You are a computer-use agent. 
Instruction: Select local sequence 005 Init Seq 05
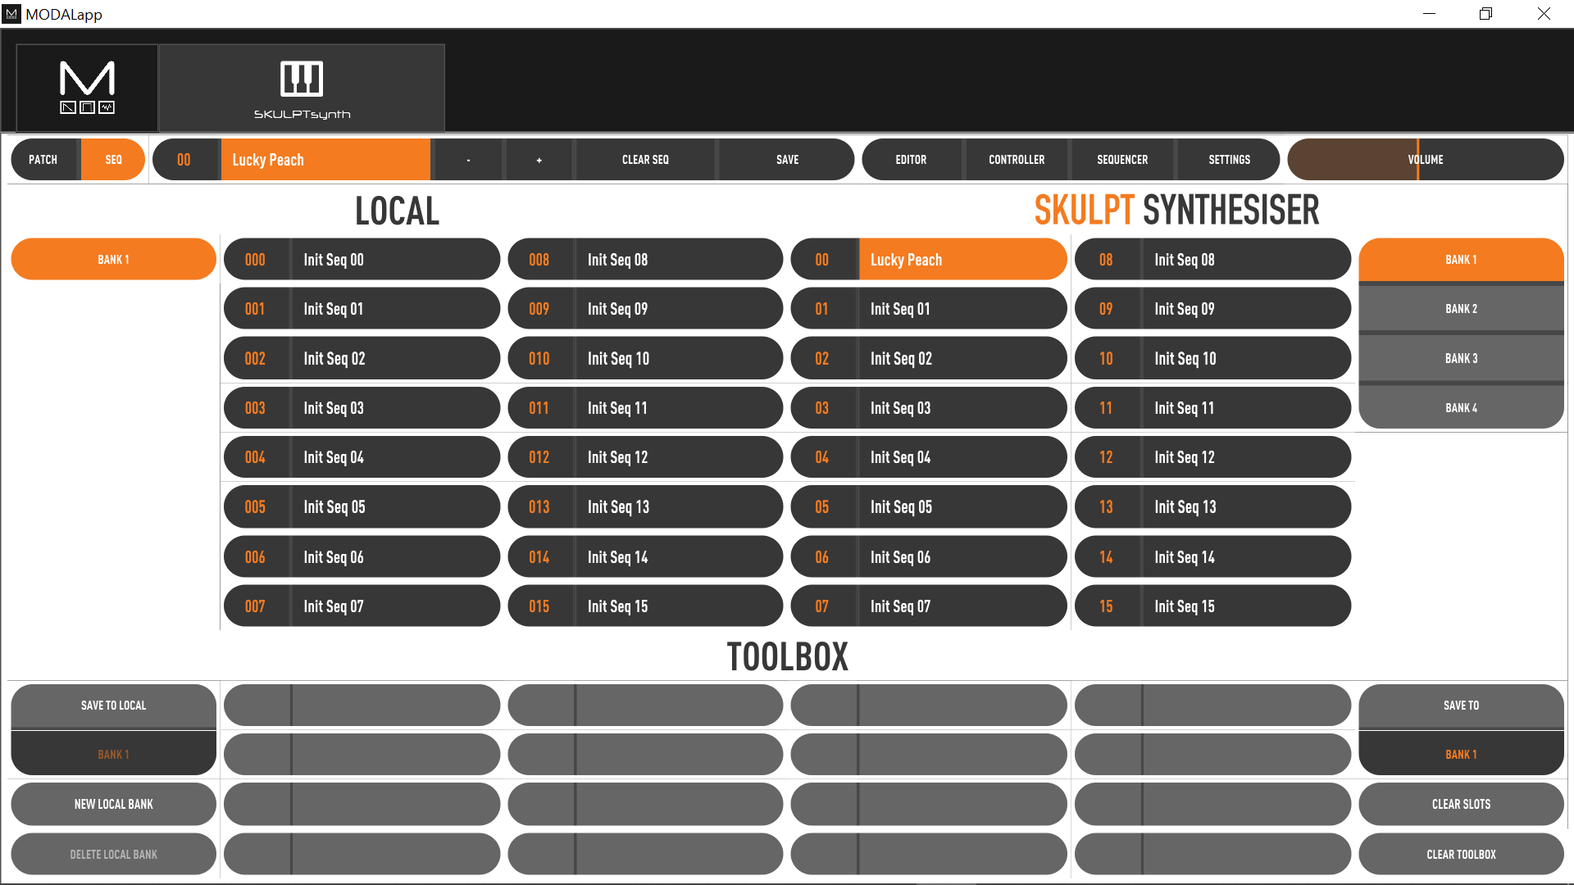(x=362, y=507)
